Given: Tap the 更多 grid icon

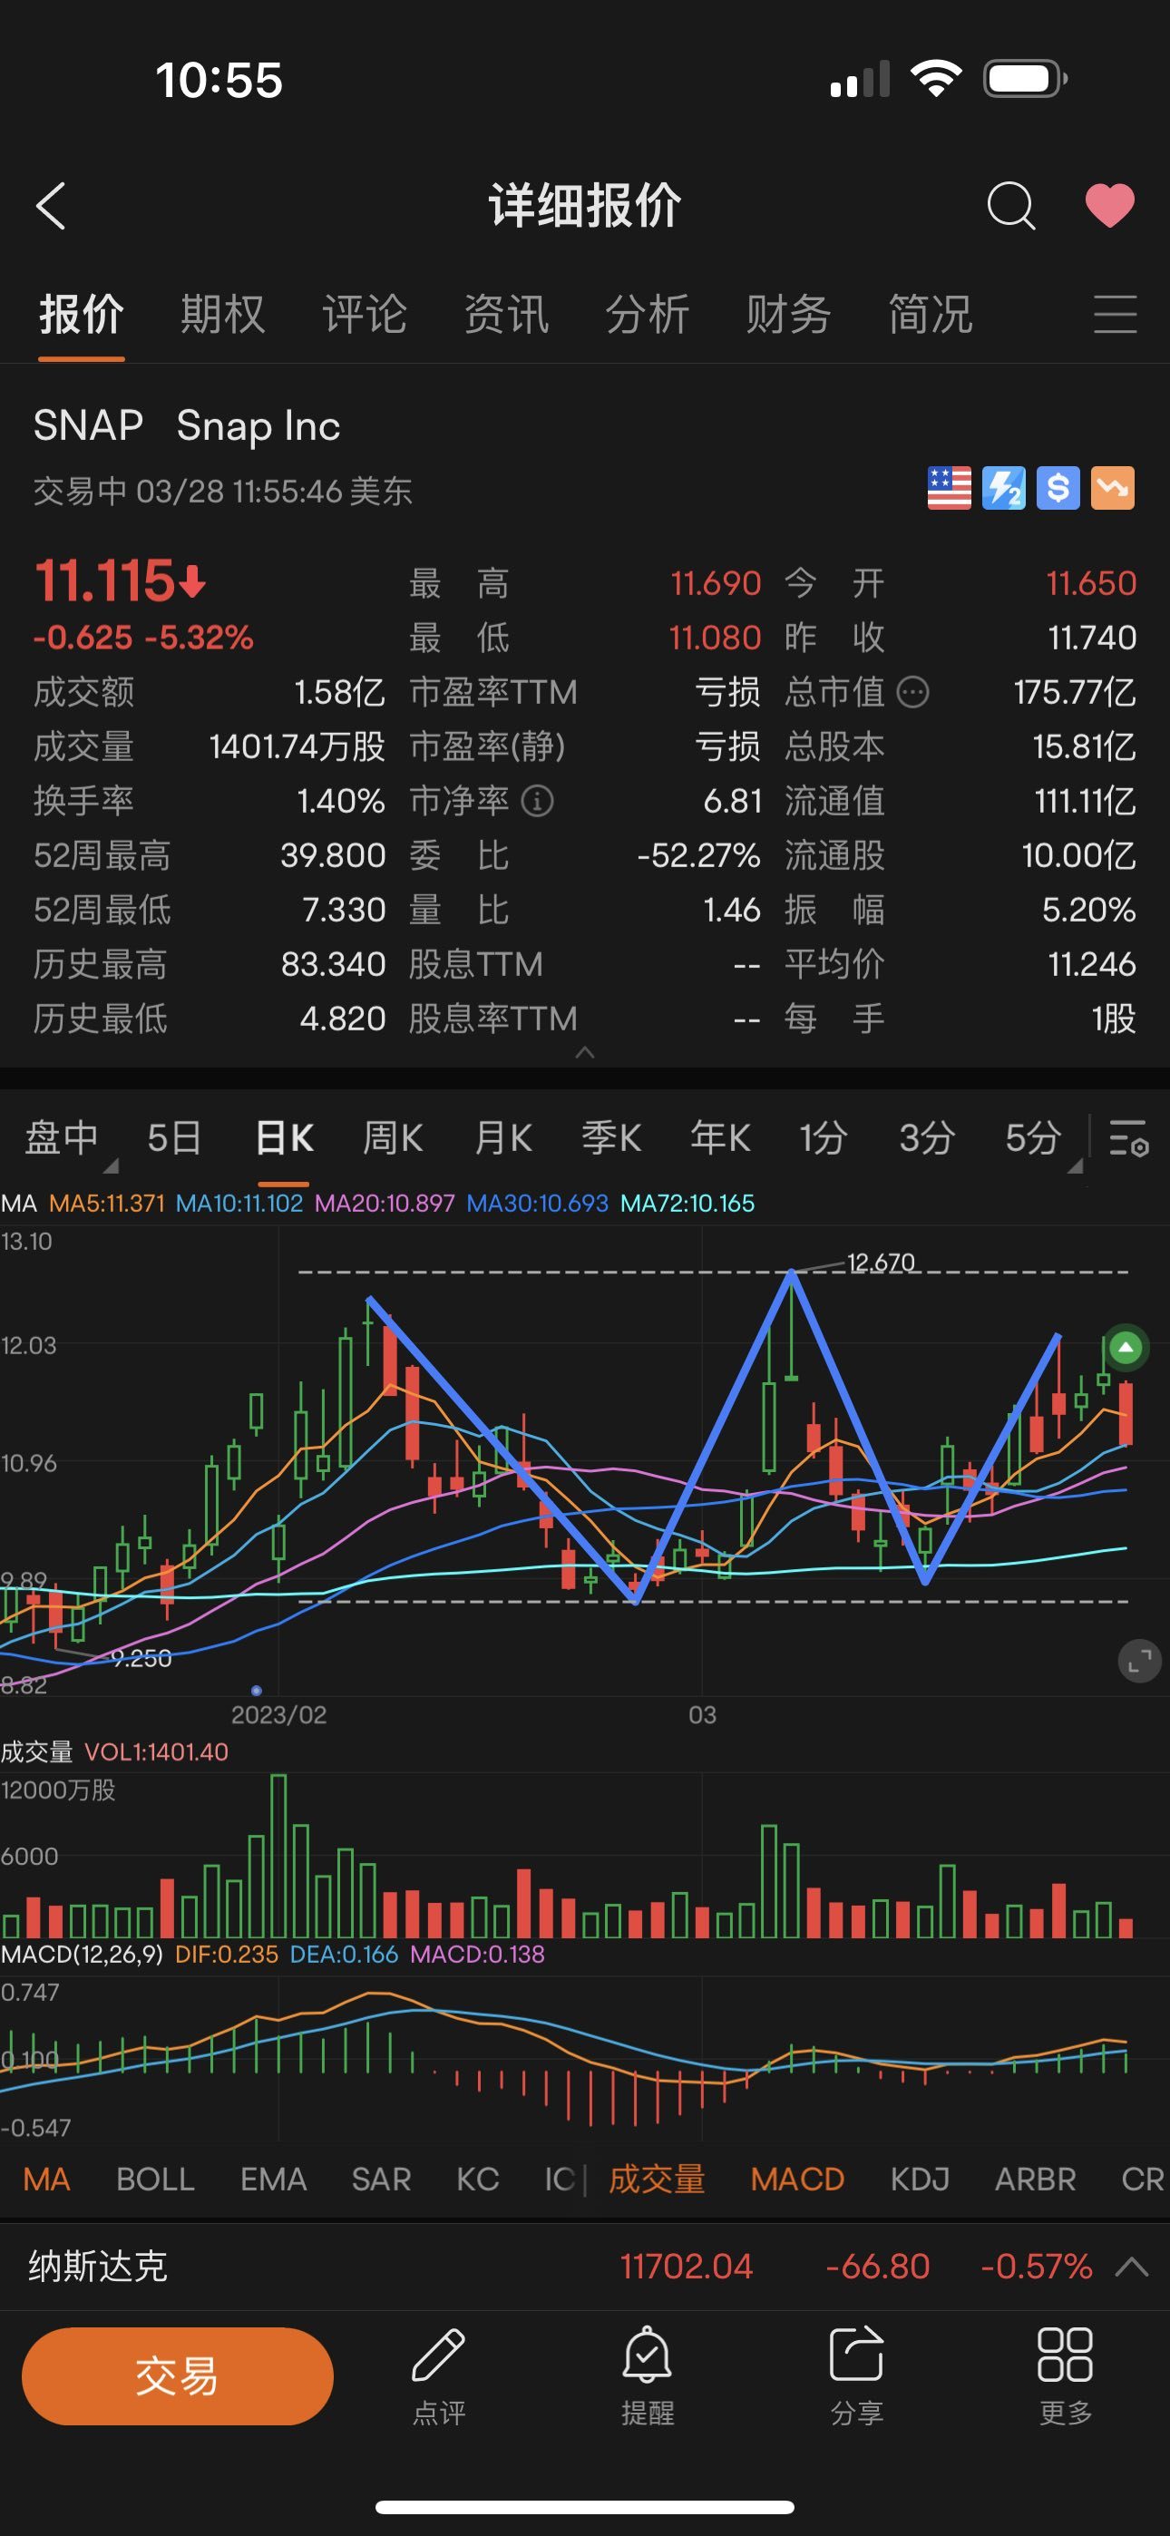Looking at the screenshot, I should tap(1065, 2354).
